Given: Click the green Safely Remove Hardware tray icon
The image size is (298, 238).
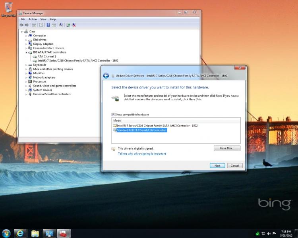Looking at the screenshot, I should [258, 234].
